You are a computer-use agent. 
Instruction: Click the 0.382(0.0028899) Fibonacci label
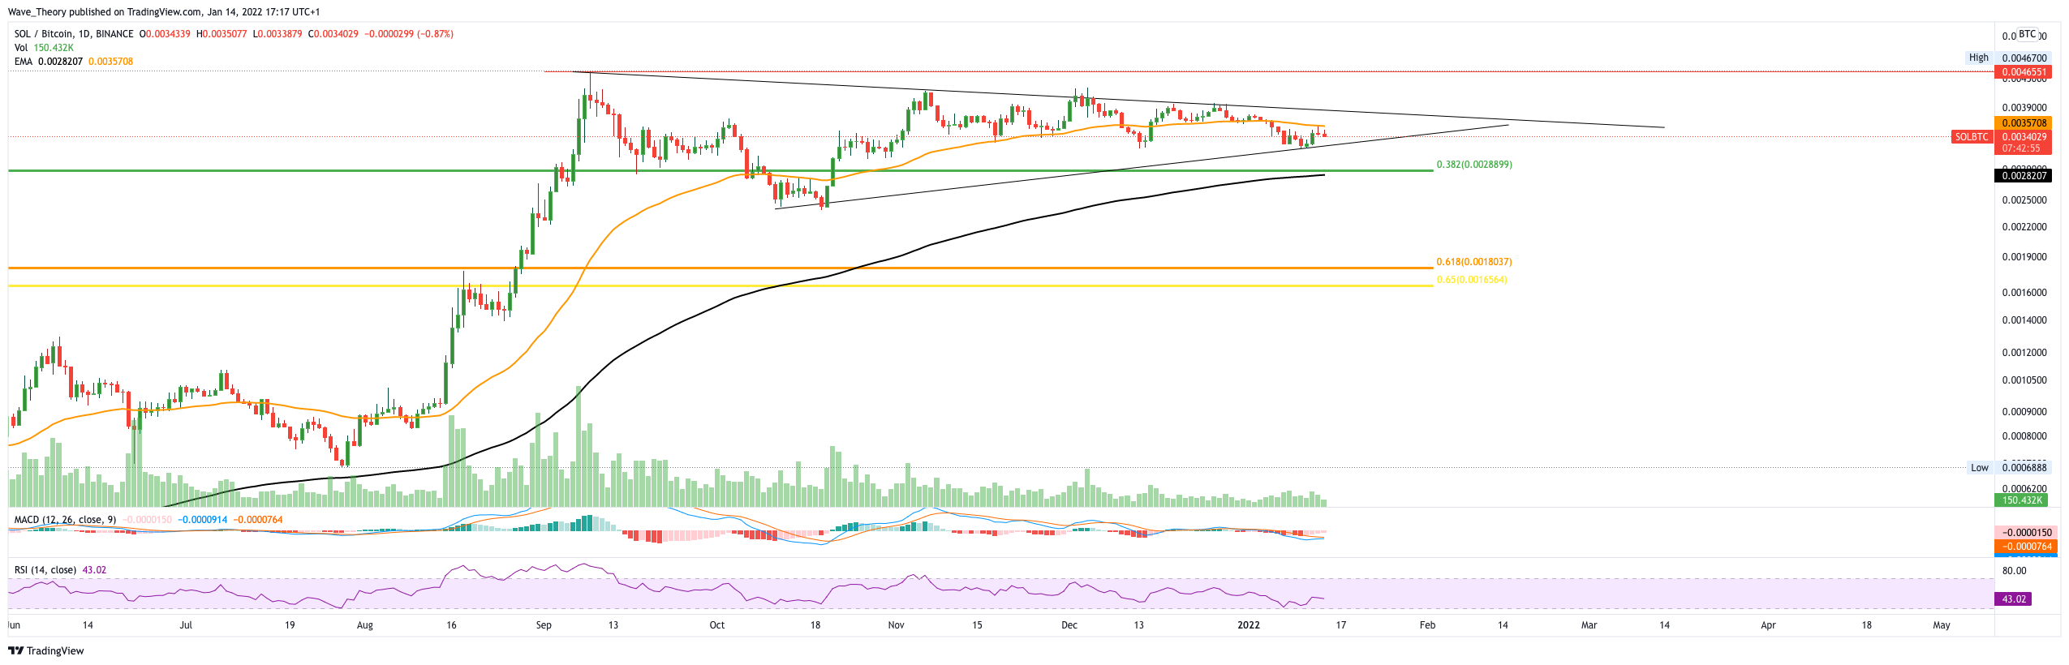pyautogui.click(x=1474, y=165)
